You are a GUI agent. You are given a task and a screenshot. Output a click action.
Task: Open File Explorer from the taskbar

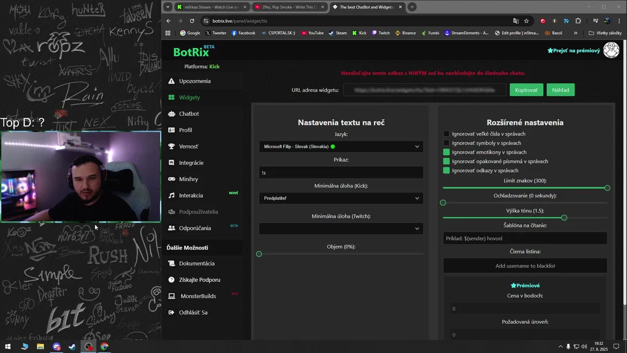(40, 346)
